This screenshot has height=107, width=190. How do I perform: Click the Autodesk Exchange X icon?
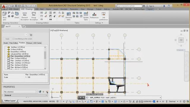pyautogui.click(x=164, y=6)
